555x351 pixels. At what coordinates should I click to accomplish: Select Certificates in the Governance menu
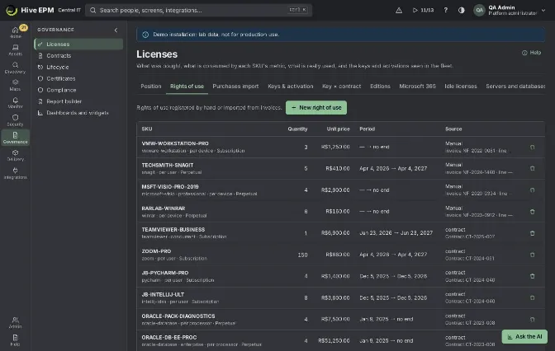[78, 78]
